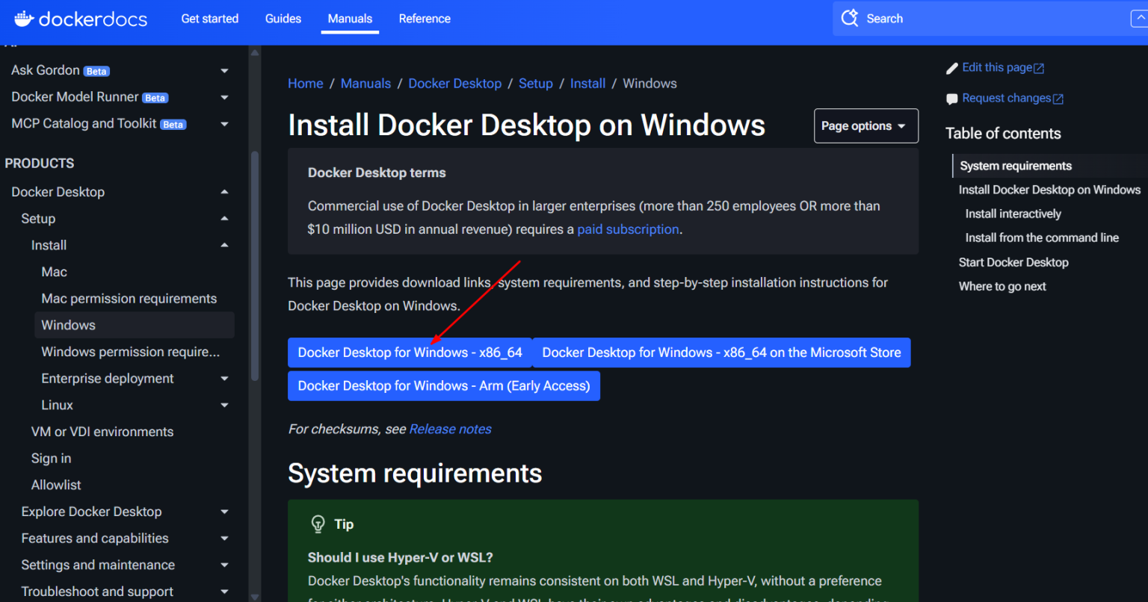
Task: Click the sidebar vertical scrollbar
Action: (x=255, y=261)
